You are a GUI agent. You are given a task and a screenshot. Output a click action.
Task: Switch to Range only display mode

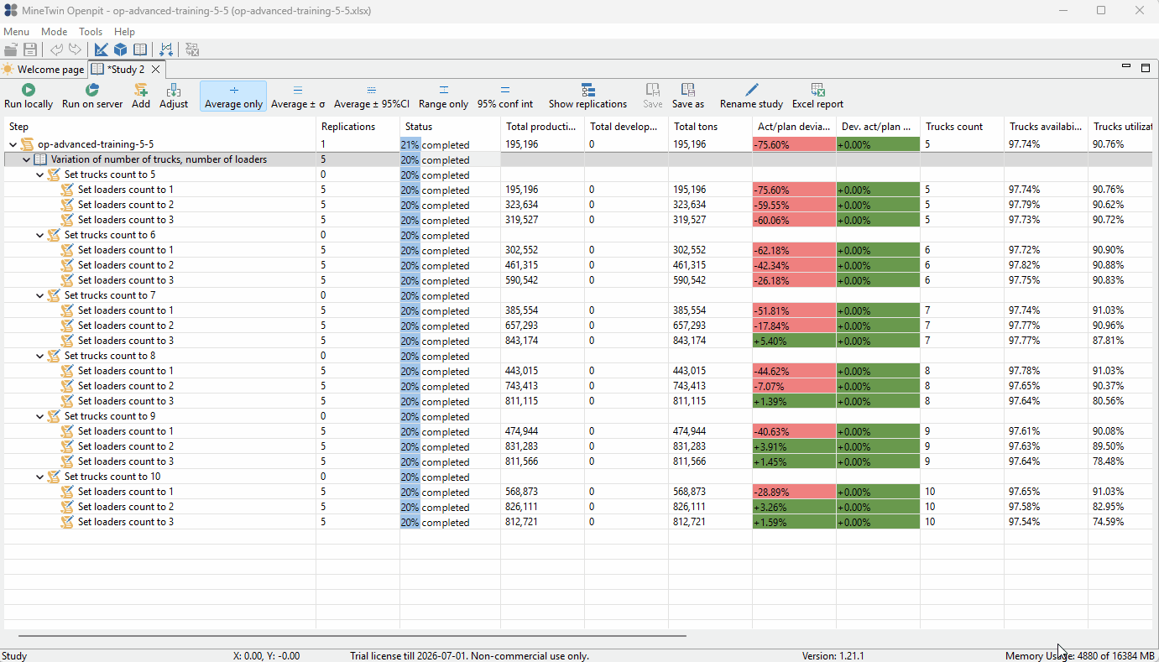tap(444, 96)
